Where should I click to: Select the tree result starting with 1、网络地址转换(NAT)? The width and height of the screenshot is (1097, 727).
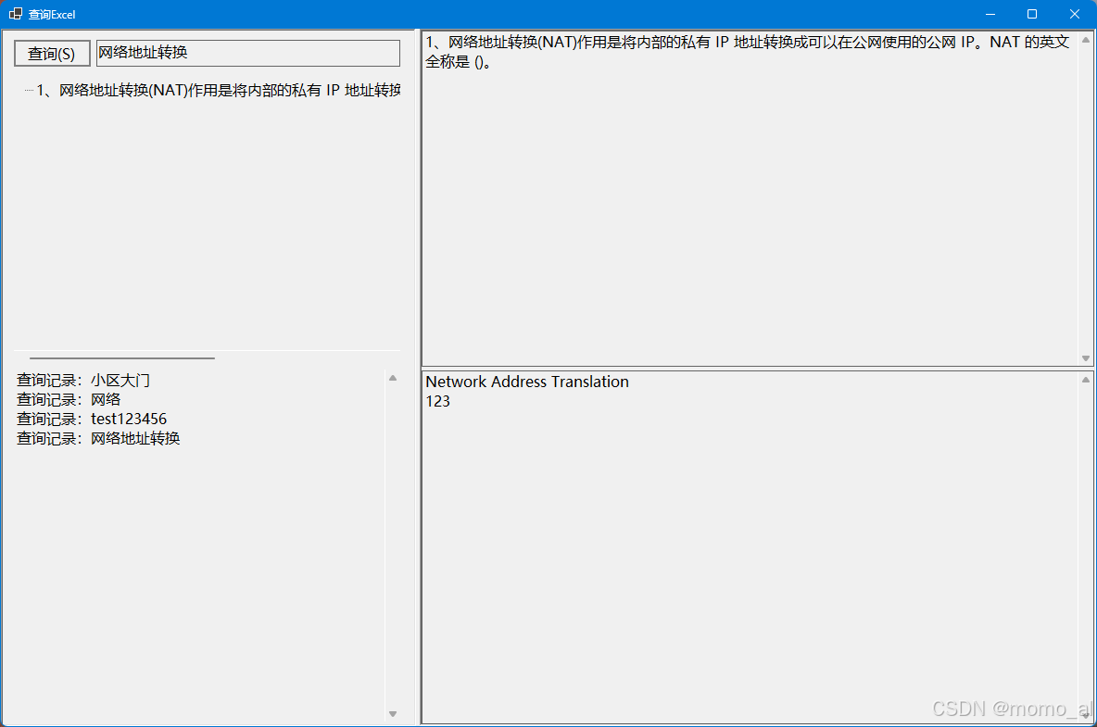(x=219, y=90)
